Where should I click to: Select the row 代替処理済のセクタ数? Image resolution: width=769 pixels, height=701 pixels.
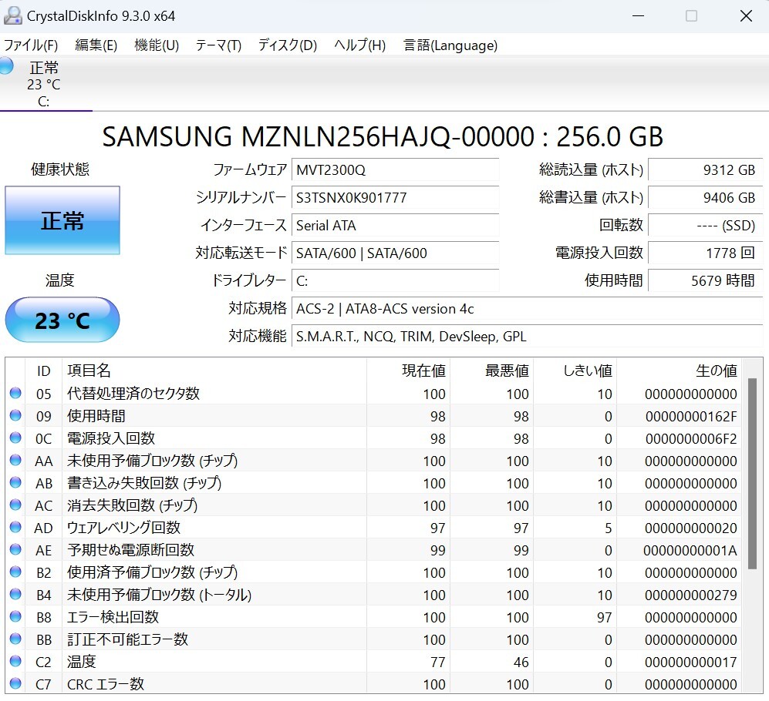coord(375,394)
